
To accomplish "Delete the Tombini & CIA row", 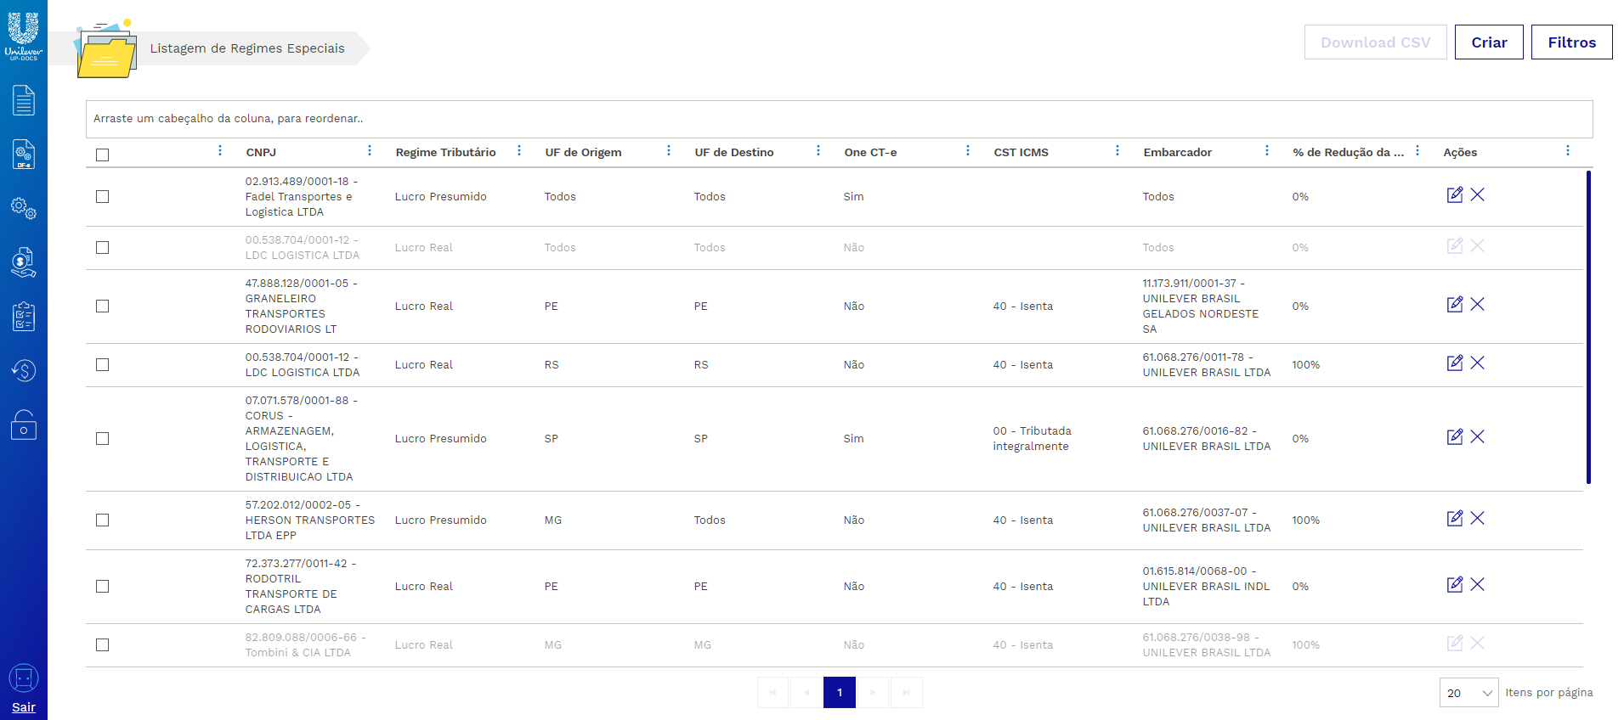I will click(x=1478, y=644).
